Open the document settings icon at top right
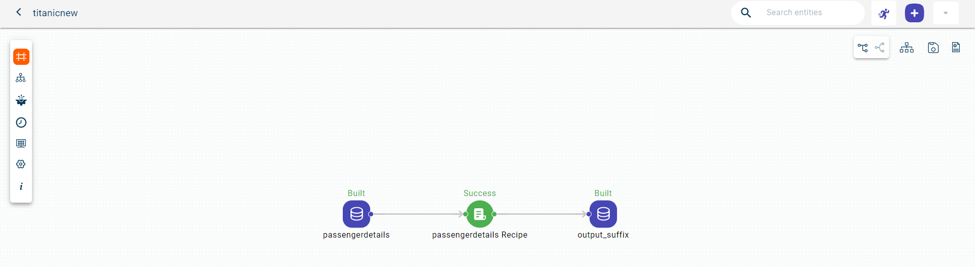 (x=956, y=48)
